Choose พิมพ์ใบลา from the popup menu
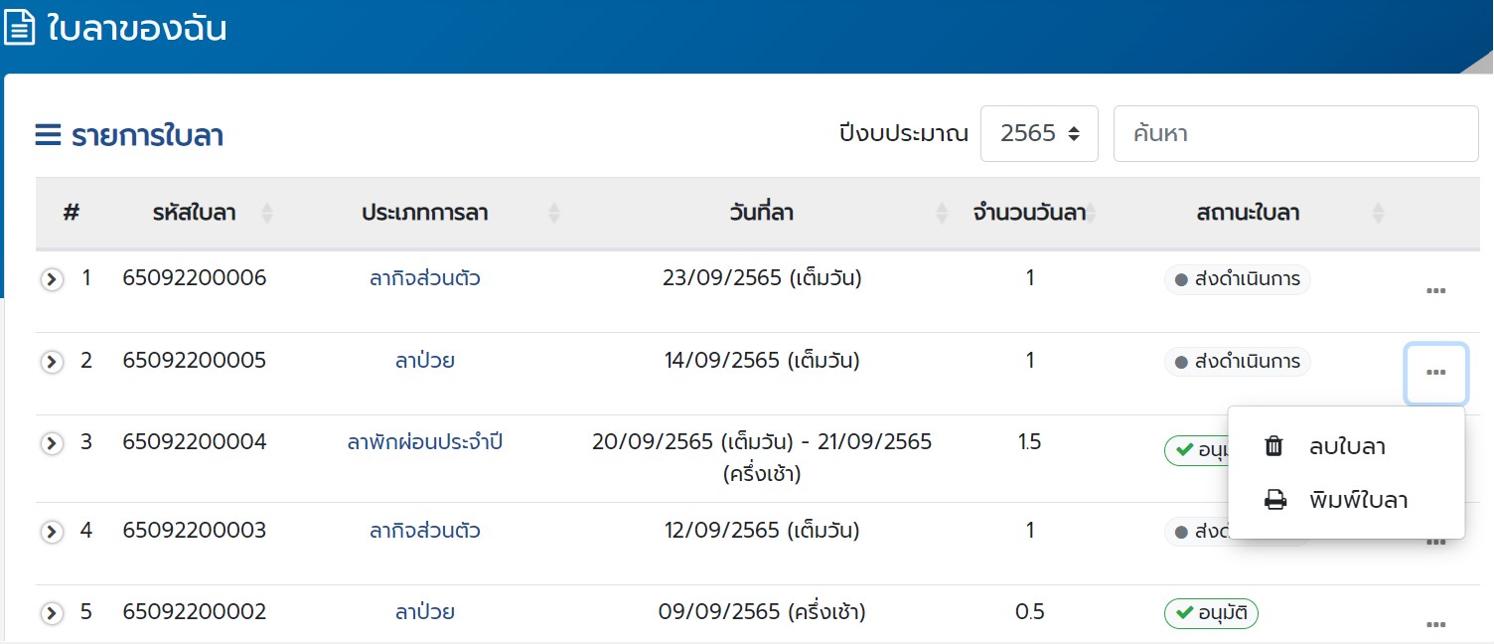 [x=1358, y=501]
